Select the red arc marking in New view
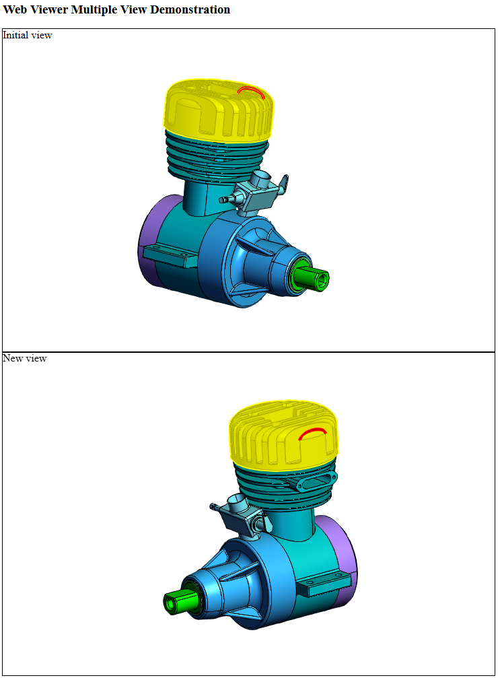 point(312,432)
